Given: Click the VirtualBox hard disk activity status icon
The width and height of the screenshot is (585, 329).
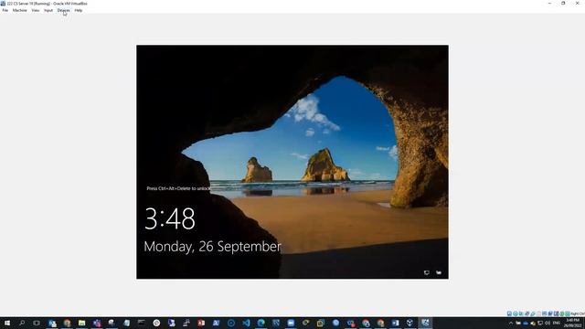Looking at the screenshot, I should click(x=510, y=313).
